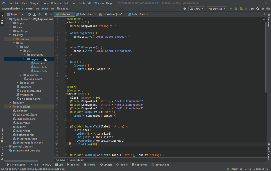271x171 pixels.
Task: Click the editor vertical scrollbar
Action: [x=266, y=57]
